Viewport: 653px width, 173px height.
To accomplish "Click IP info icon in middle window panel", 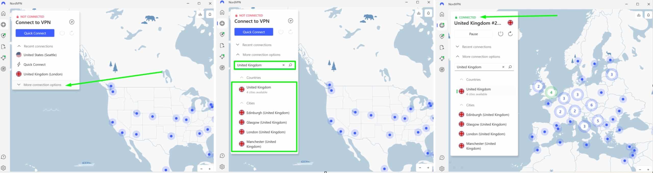I will point(290,21).
